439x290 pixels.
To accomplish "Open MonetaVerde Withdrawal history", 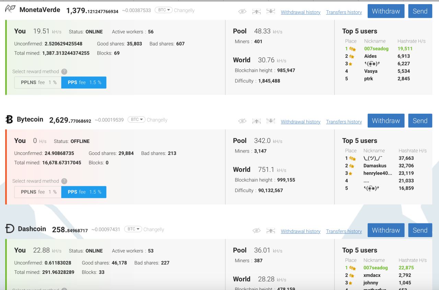I will tap(301, 12).
